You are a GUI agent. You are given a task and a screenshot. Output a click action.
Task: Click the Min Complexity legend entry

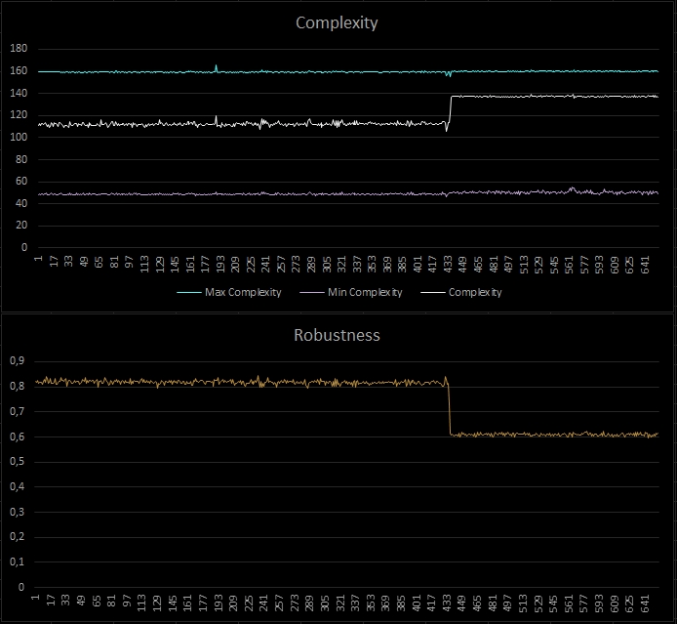coord(355,292)
